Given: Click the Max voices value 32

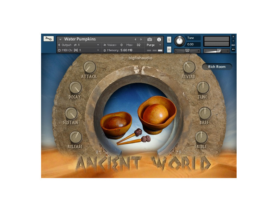Looking at the screenshot, I should click(x=138, y=45).
